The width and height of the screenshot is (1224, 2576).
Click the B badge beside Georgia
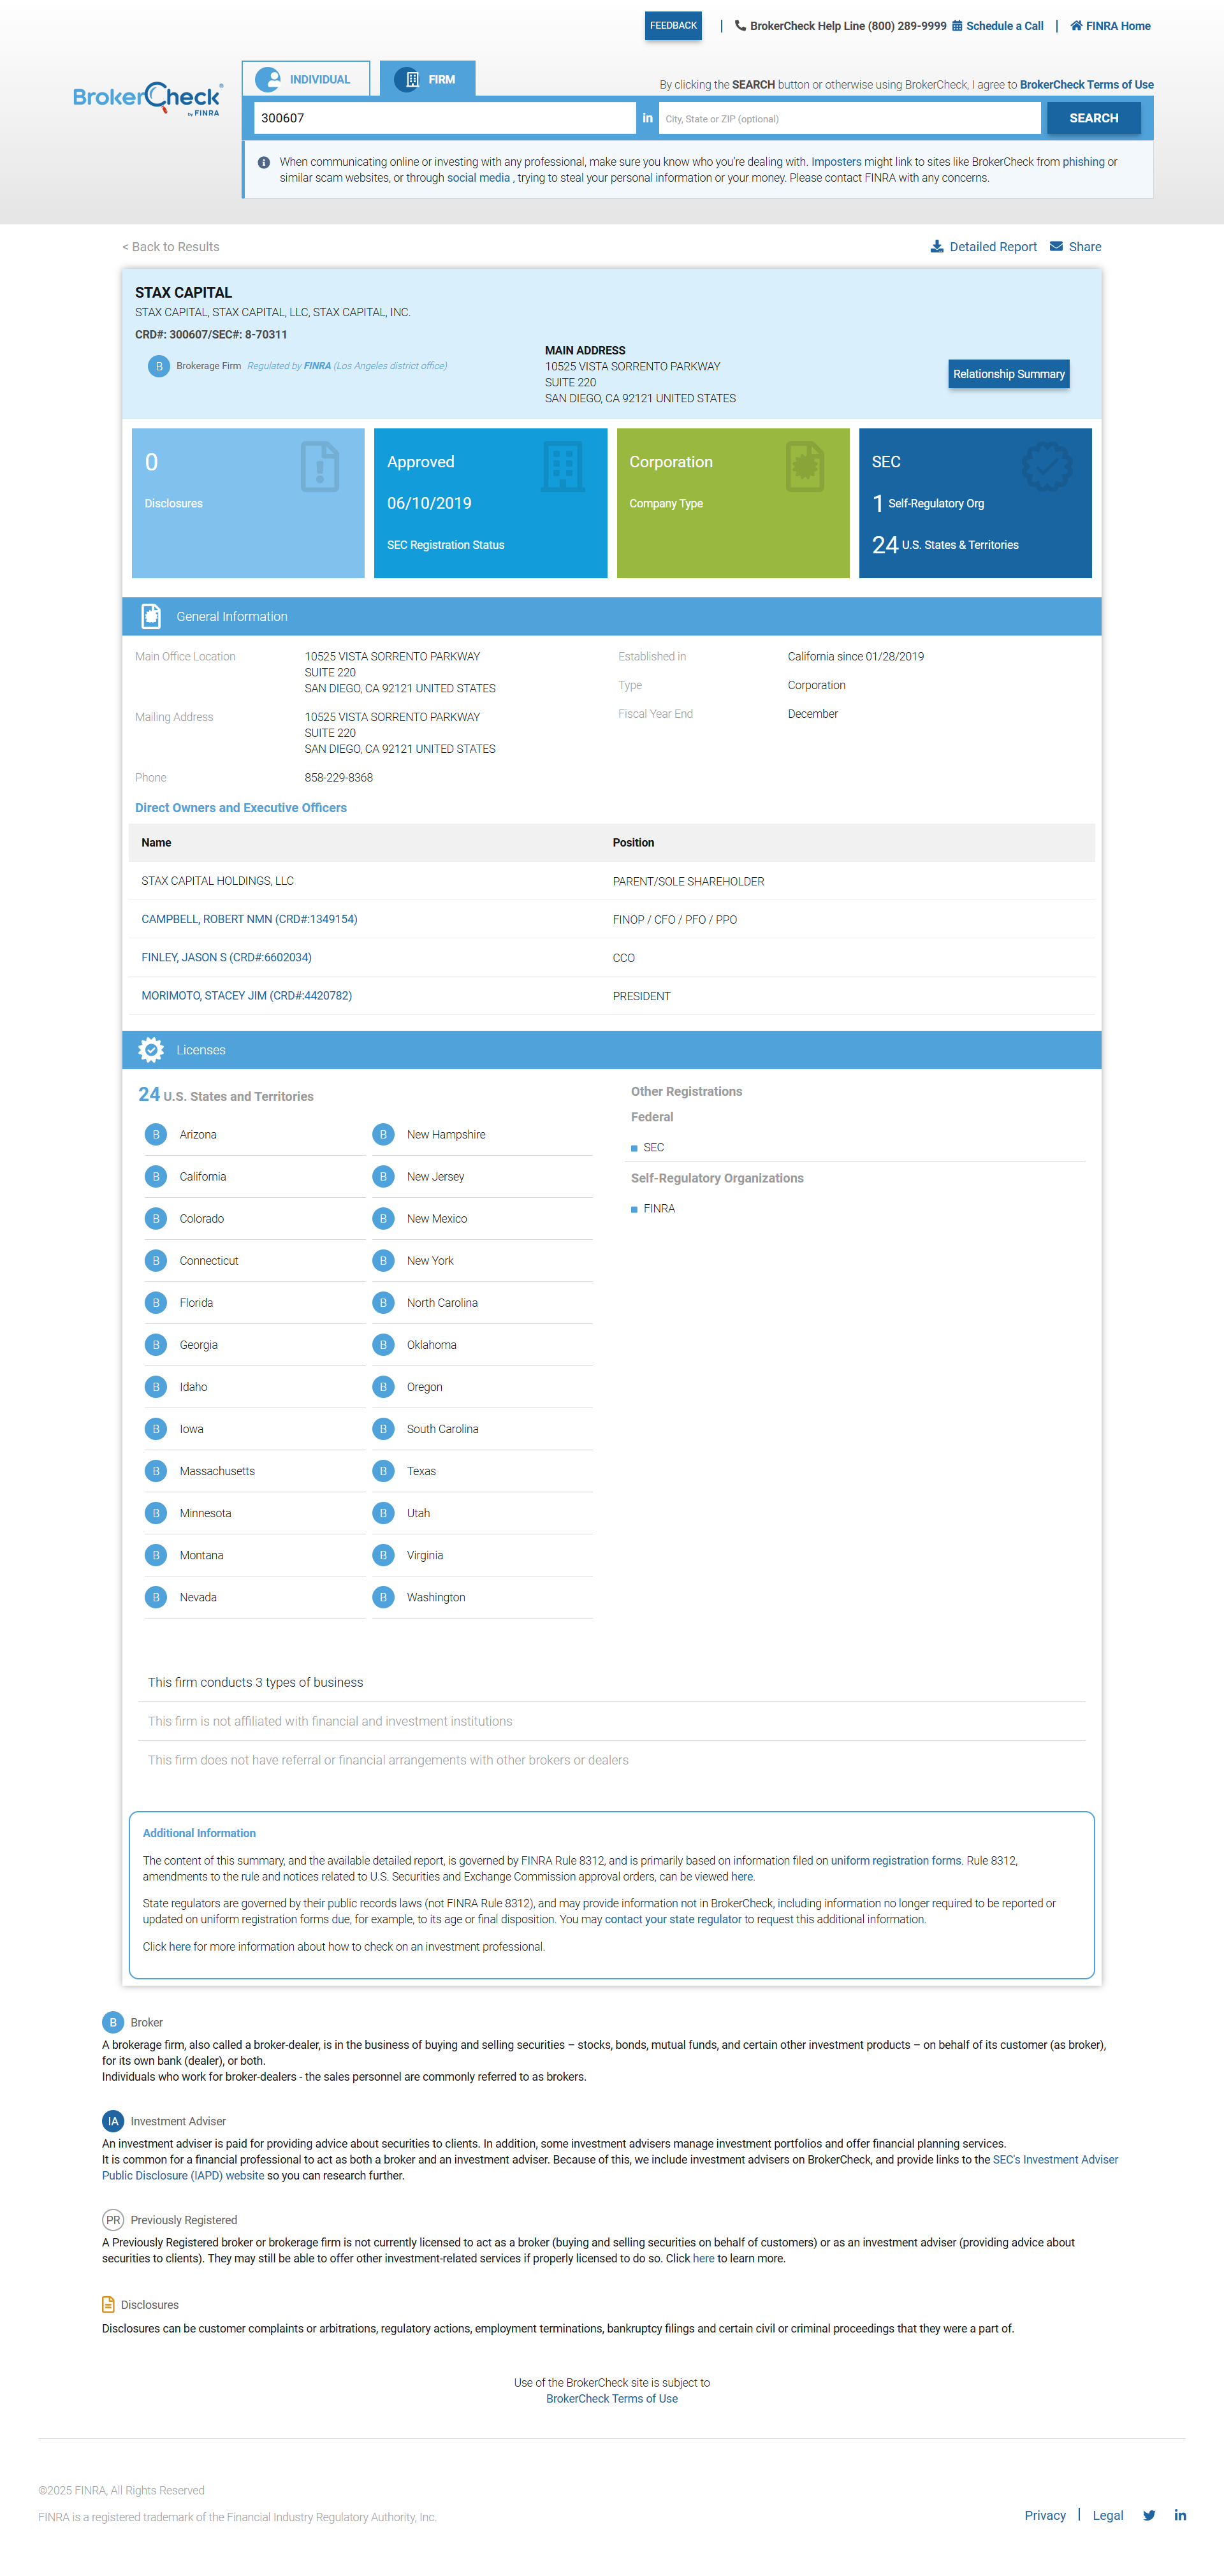pyautogui.click(x=156, y=1344)
